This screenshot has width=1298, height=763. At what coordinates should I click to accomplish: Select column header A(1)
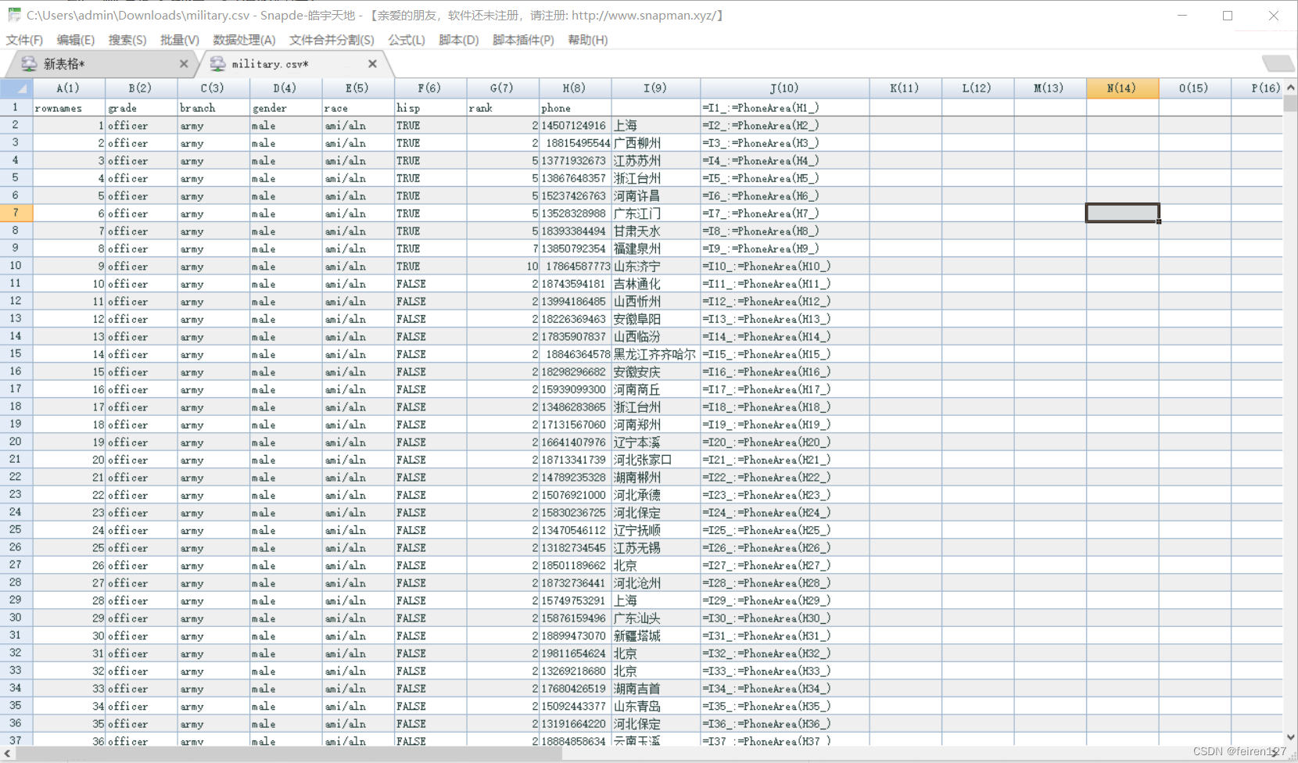pos(68,88)
